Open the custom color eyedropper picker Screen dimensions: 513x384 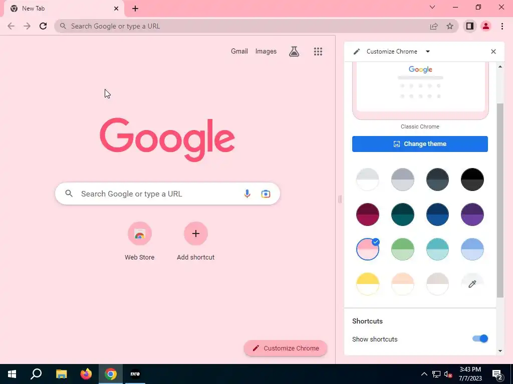tap(472, 284)
